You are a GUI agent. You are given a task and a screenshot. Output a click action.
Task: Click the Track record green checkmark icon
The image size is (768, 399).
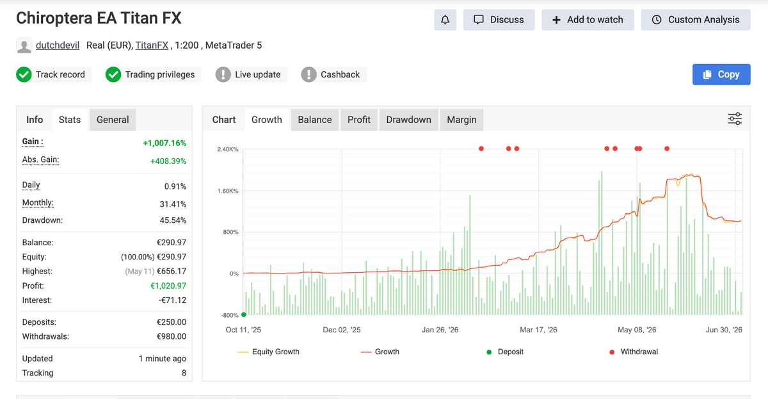click(x=24, y=75)
